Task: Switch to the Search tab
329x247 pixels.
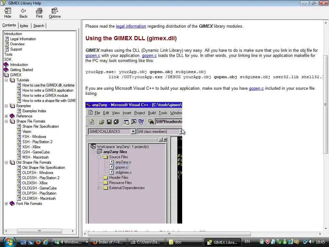Action: coord(39,26)
